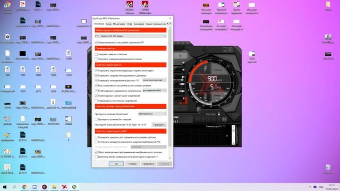
Task: Open the taskbar clock and date
Action: [331, 187]
